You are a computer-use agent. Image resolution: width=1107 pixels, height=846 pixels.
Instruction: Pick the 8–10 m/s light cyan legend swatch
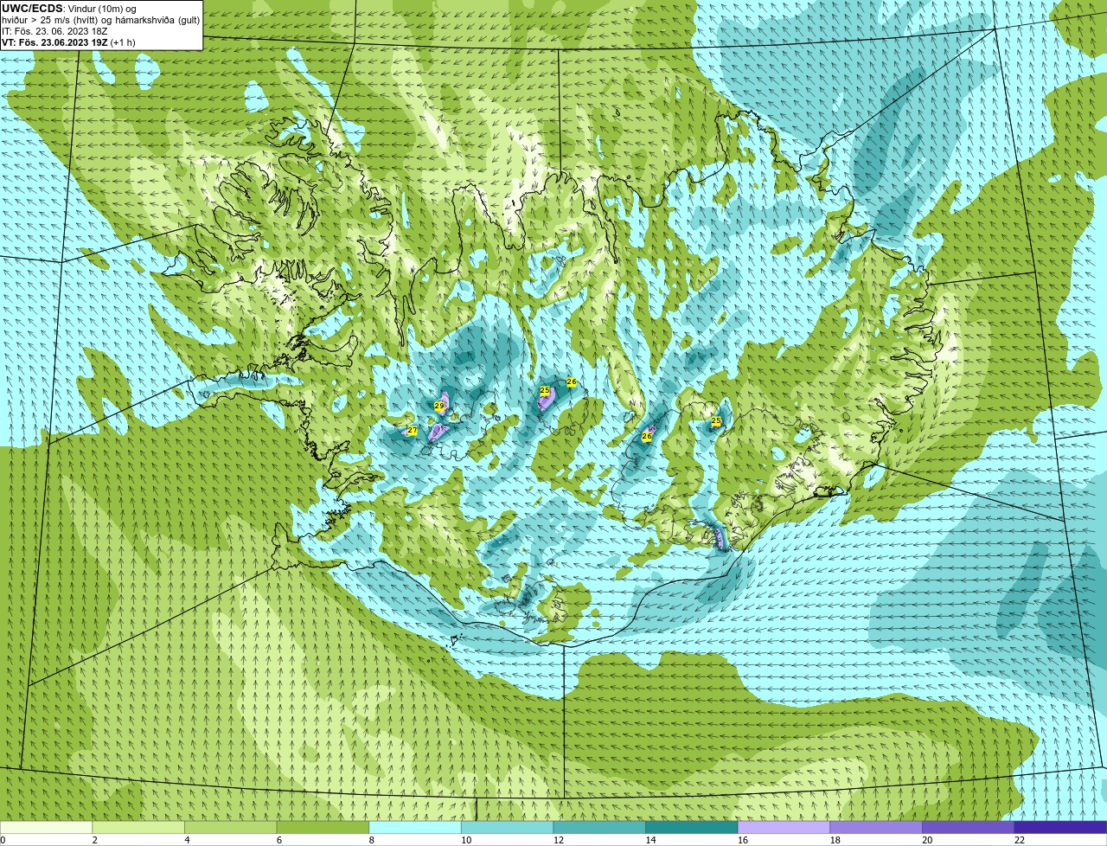[x=415, y=827]
